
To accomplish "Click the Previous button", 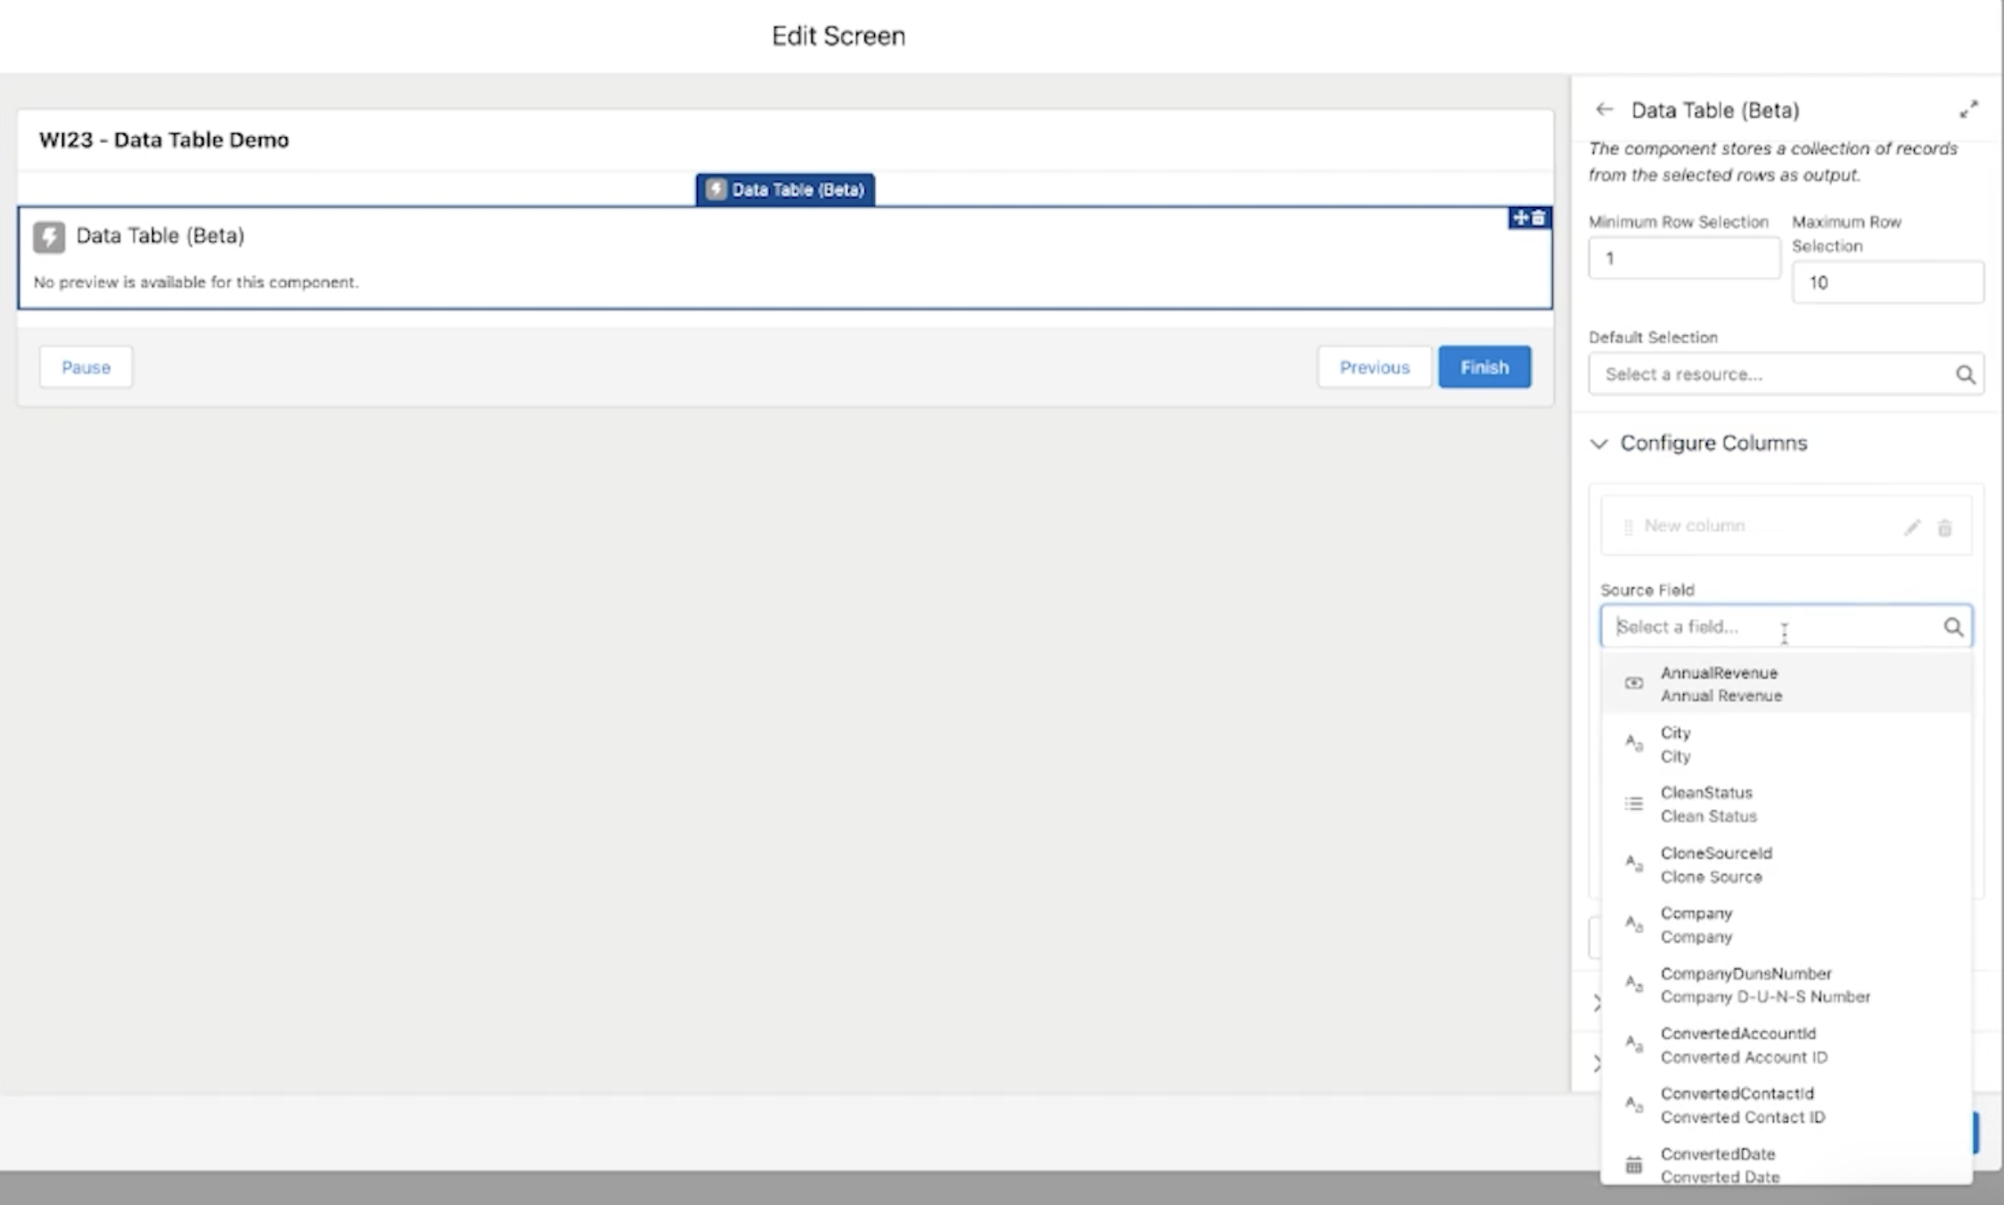I will pyautogui.click(x=1374, y=367).
